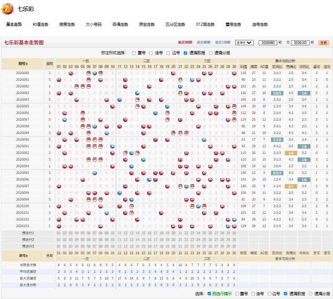Viewport: 333px width, 299px height.
Task: Enable 遗漏分层 in 标注形式选择 row
Action: coord(211,53)
